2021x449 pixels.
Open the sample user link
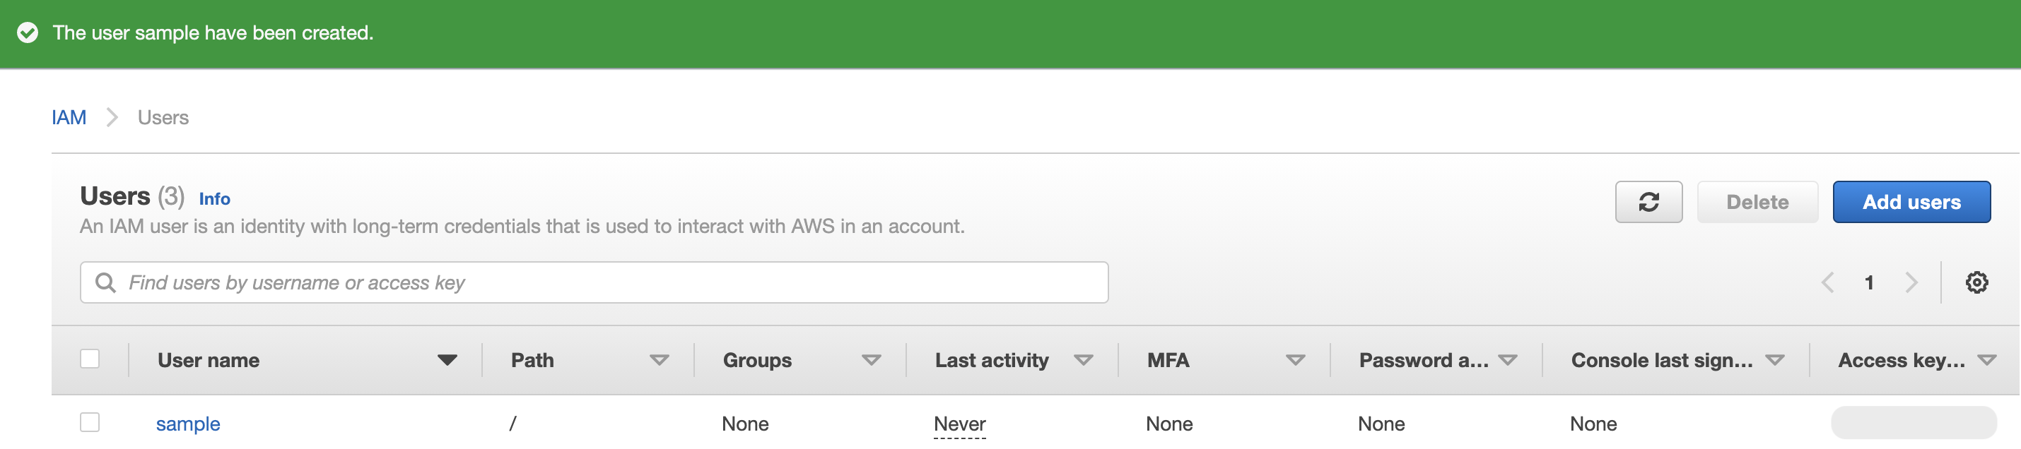[188, 424]
